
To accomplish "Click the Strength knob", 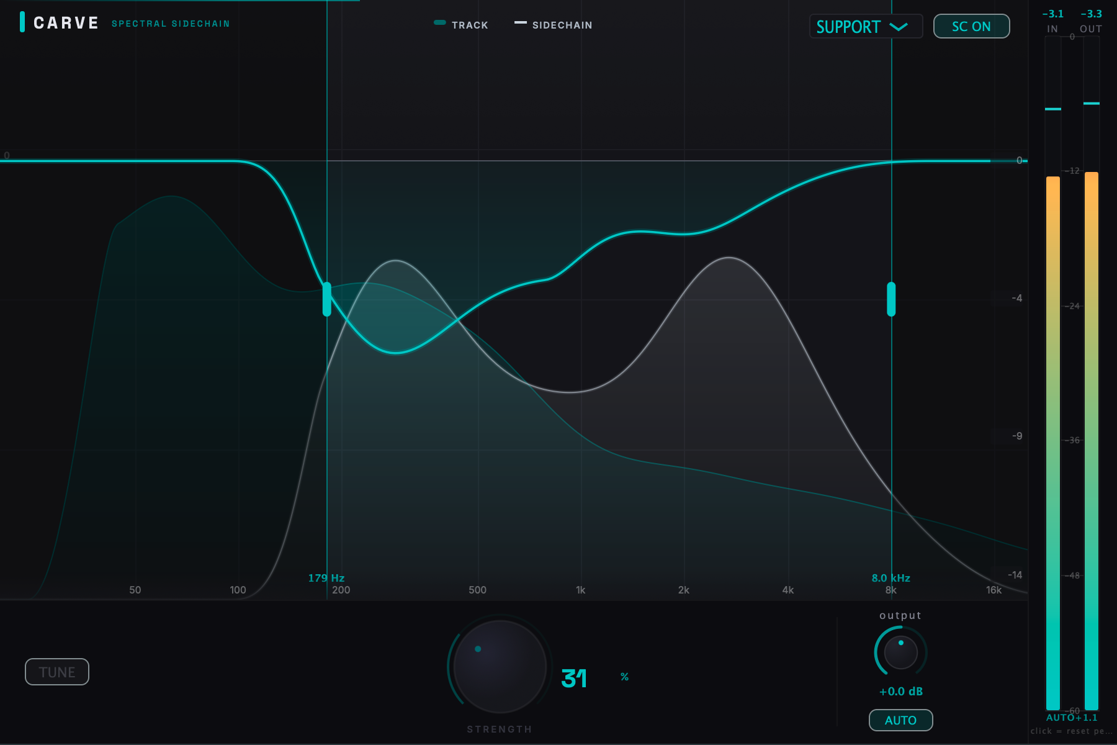I will (x=500, y=666).
